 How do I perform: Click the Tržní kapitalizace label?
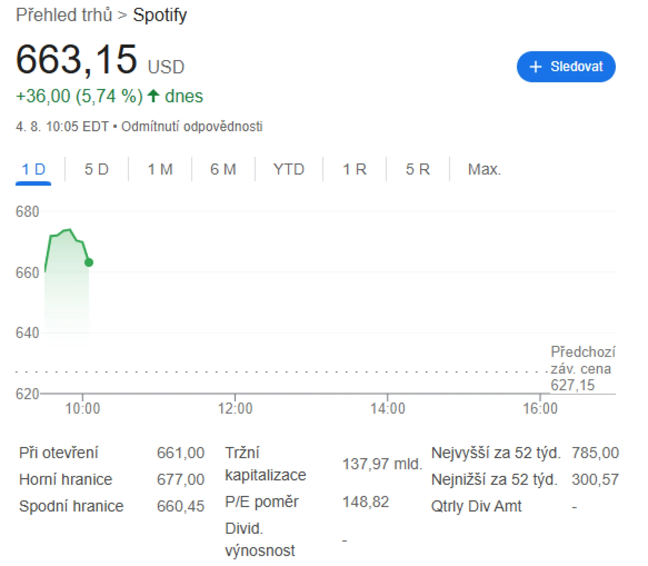coord(265,464)
